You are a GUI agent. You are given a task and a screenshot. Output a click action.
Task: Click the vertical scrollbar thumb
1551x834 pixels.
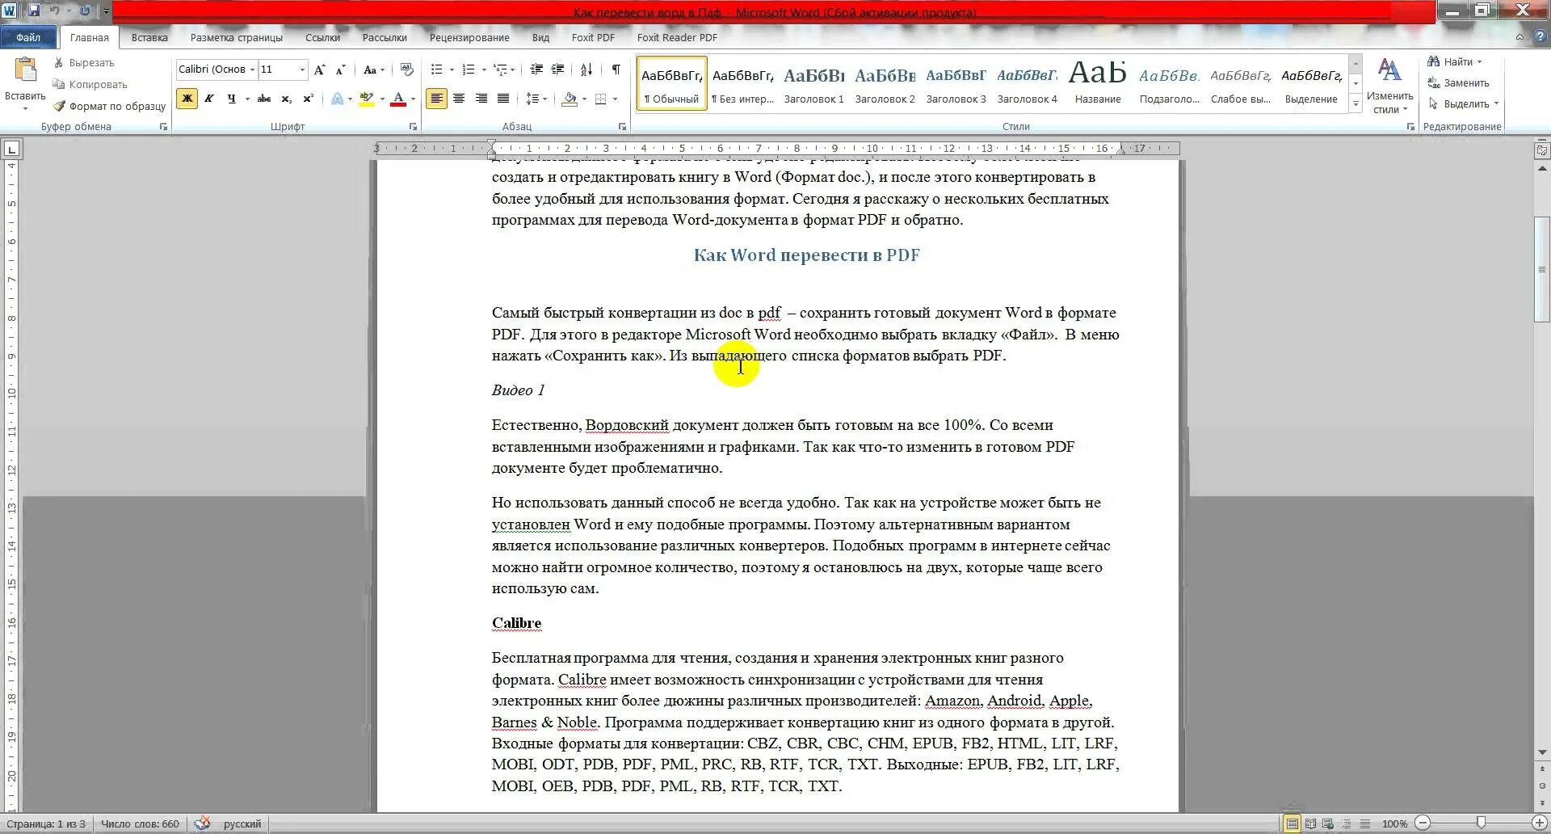pyautogui.click(x=1542, y=269)
